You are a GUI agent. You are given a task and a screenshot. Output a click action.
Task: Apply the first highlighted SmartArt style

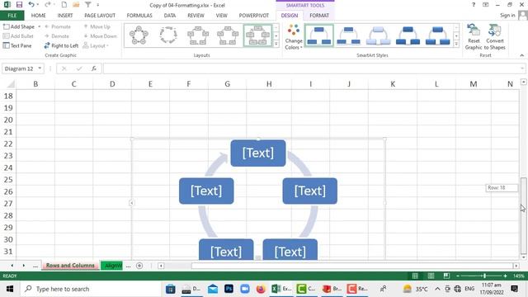tap(319, 35)
